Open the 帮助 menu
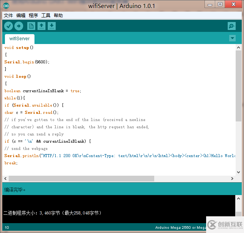Image resolution: width=244 pixels, height=233 pixels. click(58, 16)
